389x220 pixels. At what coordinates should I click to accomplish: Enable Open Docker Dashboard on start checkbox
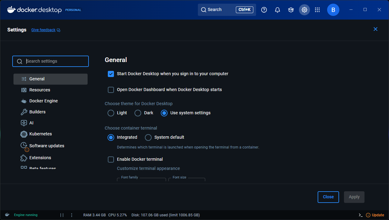coord(111,90)
